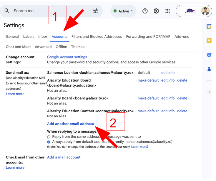Open Contacts side panel icon
This screenshot has height=181, width=216.
pos(209,69)
